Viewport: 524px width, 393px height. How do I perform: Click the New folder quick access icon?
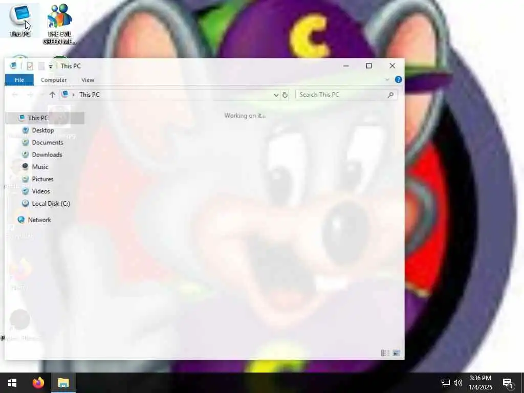[41, 66]
